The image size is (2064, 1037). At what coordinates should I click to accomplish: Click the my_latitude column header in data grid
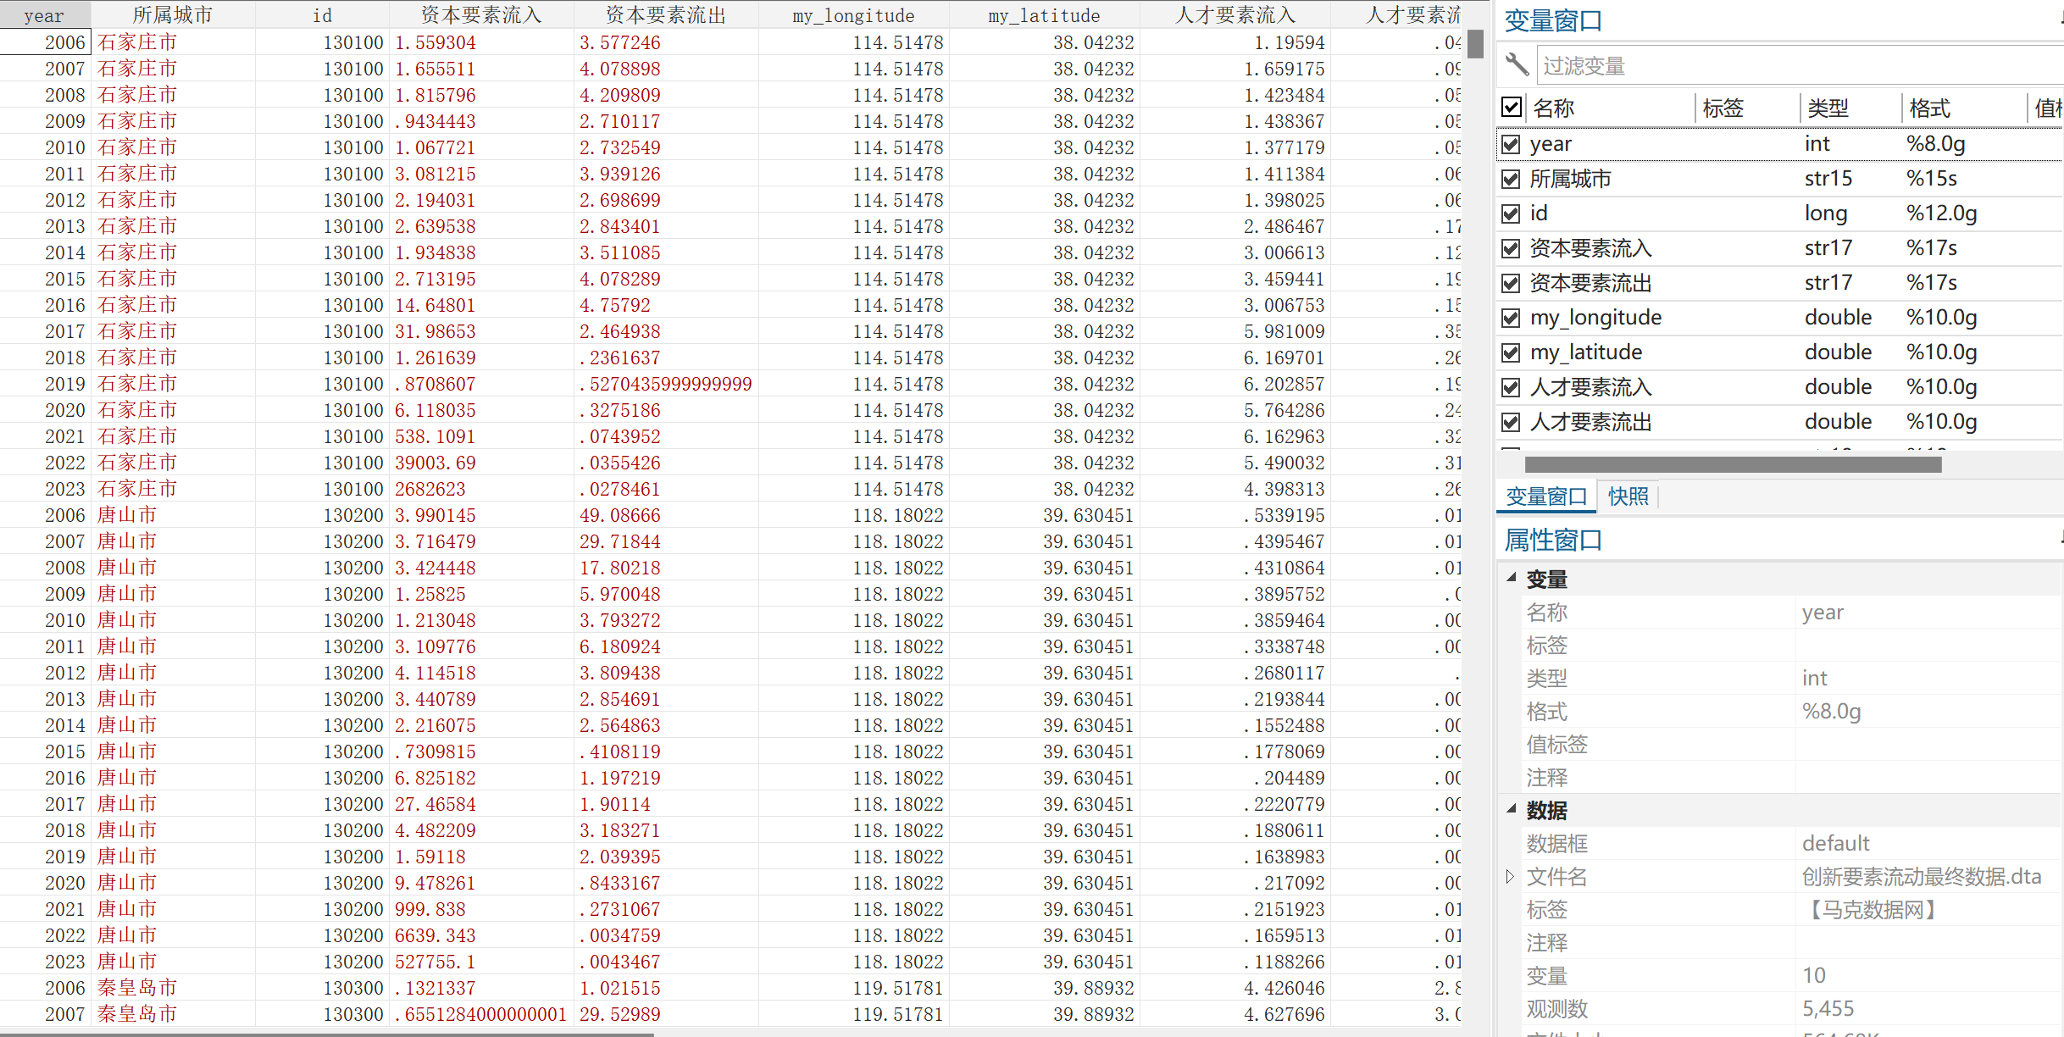point(1044,14)
